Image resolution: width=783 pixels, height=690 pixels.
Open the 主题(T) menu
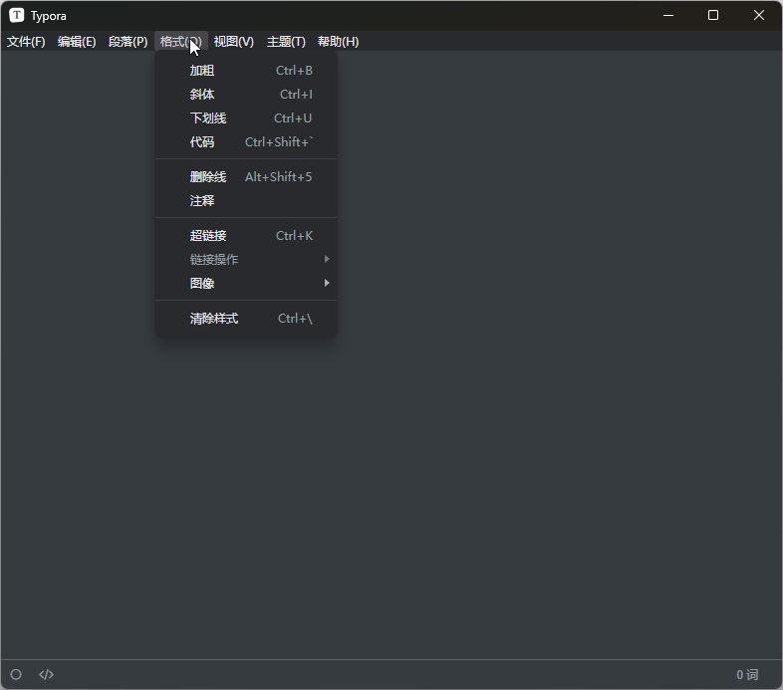click(x=286, y=42)
